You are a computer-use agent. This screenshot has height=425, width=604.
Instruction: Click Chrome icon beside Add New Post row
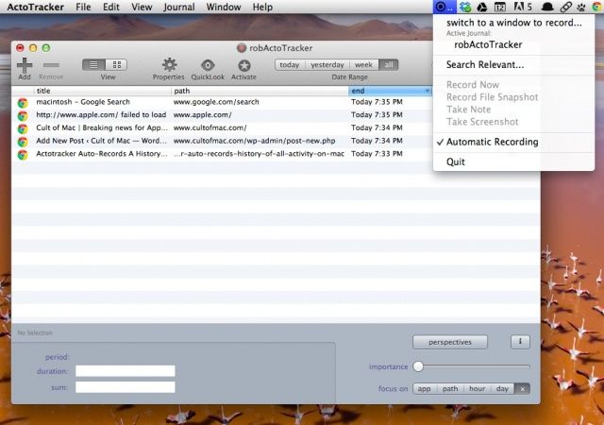coord(23,141)
